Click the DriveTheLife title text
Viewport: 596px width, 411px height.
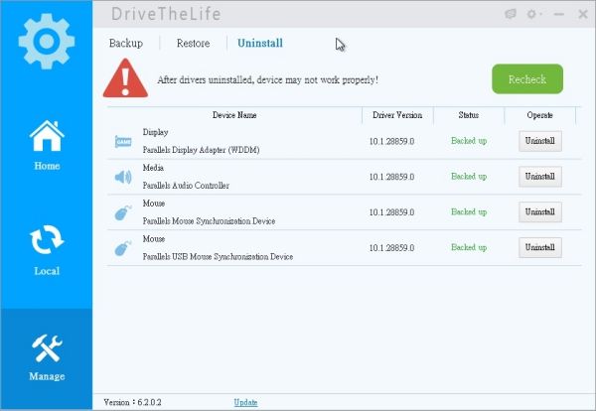(x=166, y=14)
